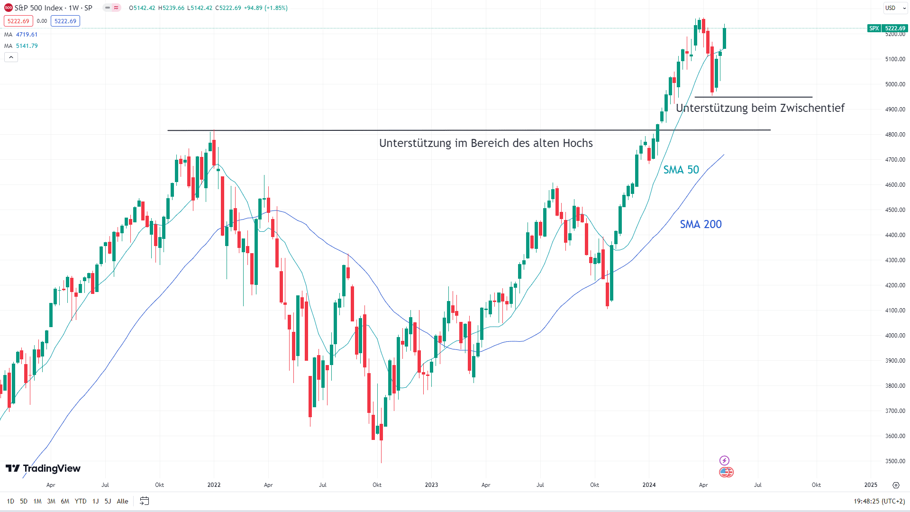Select the Alle time range
The height and width of the screenshot is (512, 910).
coord(122,501)
